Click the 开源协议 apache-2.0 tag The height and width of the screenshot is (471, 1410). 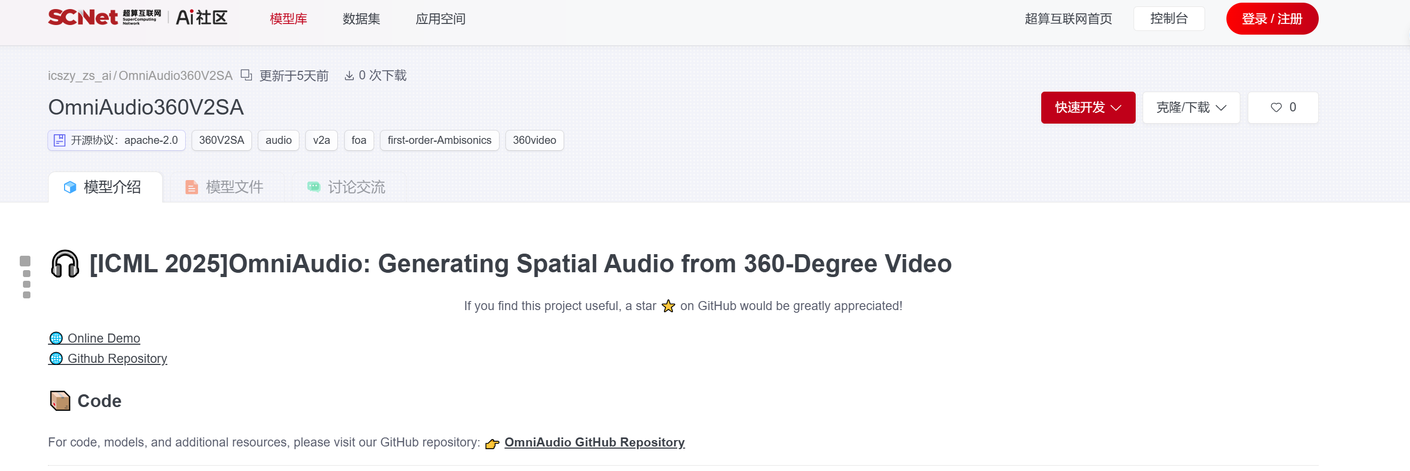pos(116,141)
